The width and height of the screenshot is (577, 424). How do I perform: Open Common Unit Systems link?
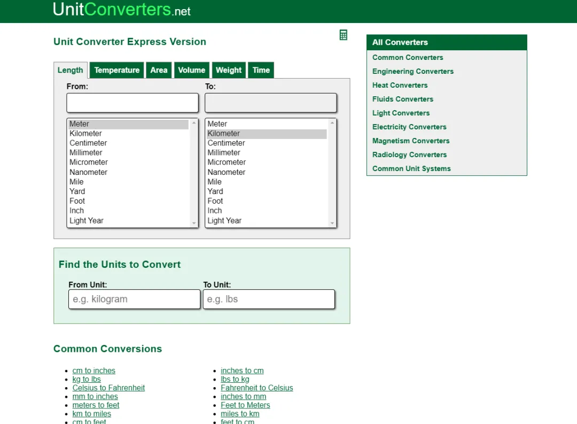(411, 168)
